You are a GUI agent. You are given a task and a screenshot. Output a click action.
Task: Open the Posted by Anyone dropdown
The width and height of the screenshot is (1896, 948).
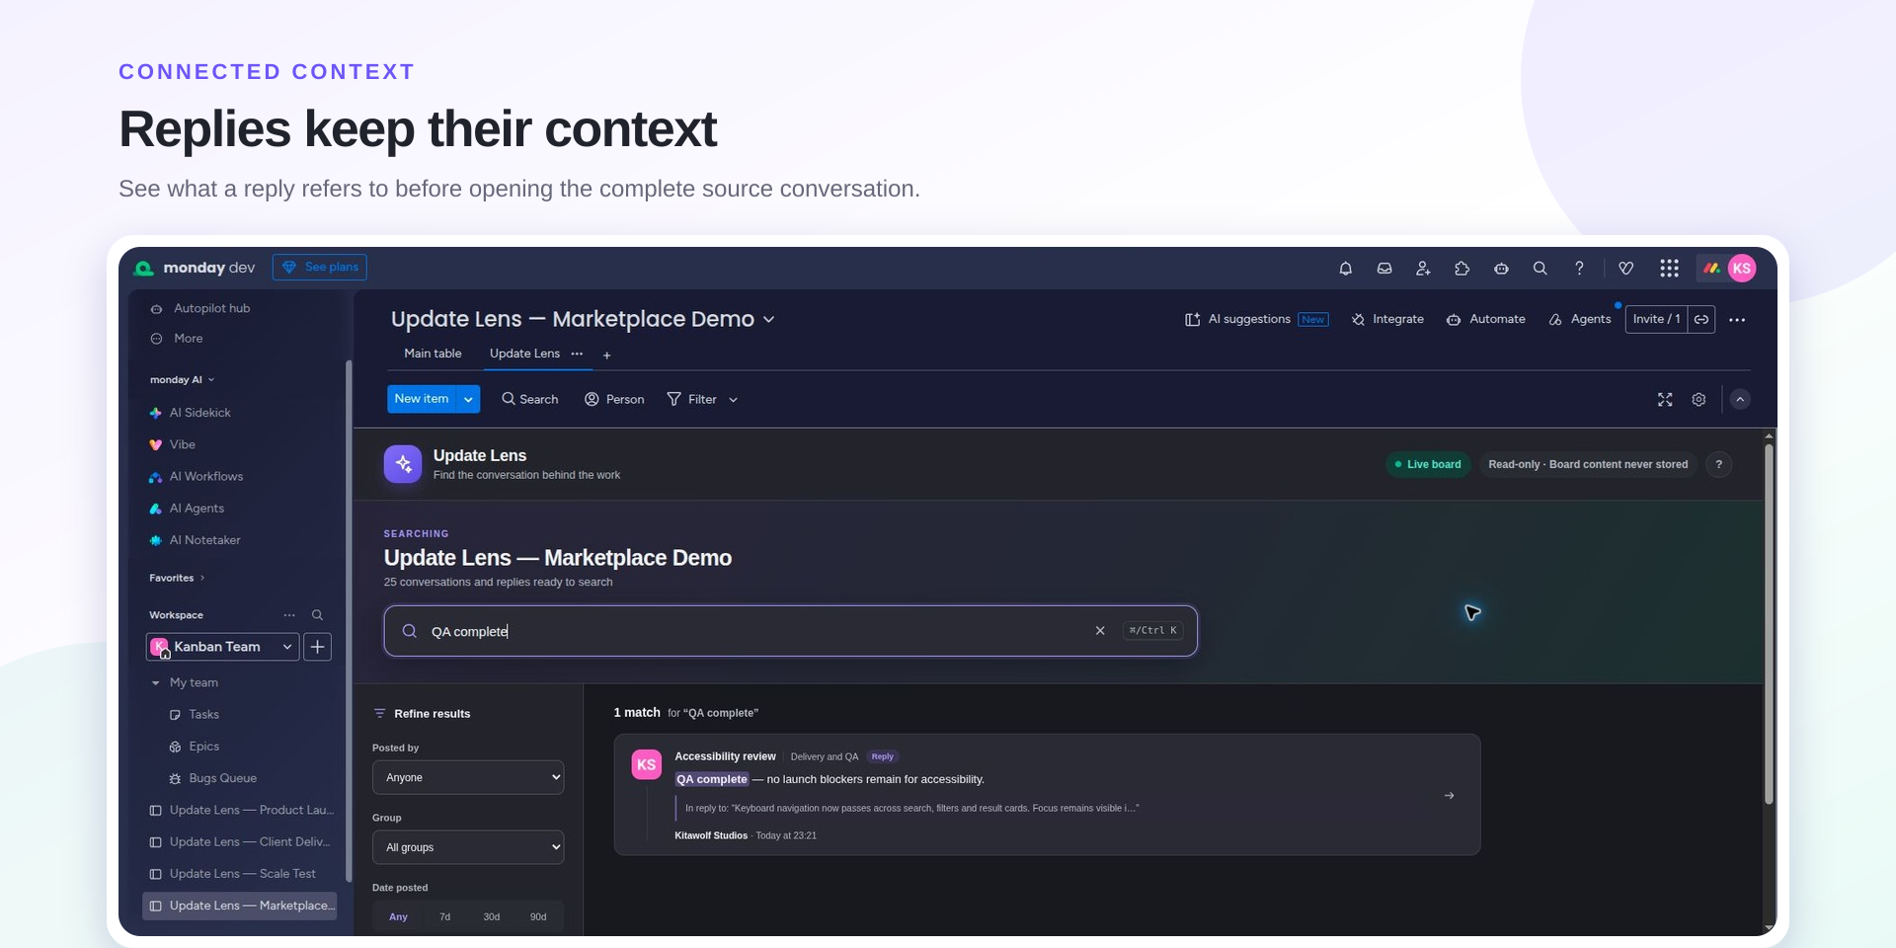click(468, 778)
